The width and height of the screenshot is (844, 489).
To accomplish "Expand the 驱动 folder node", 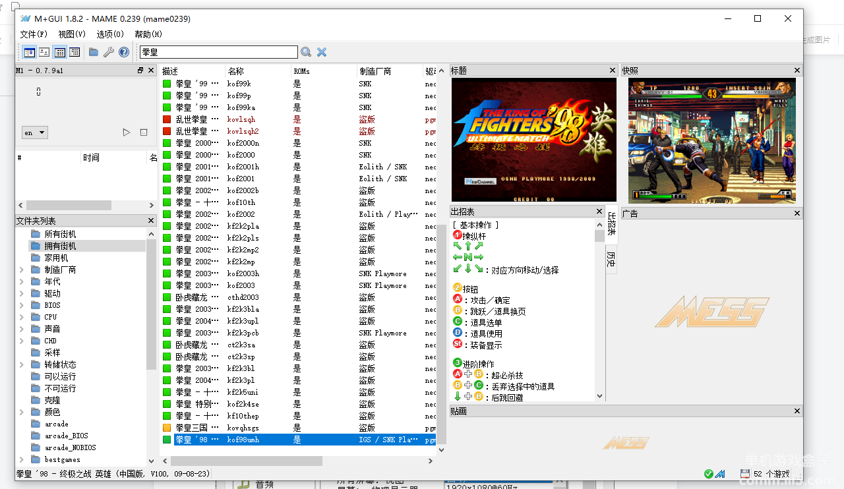I will click(x=22, y=293).
